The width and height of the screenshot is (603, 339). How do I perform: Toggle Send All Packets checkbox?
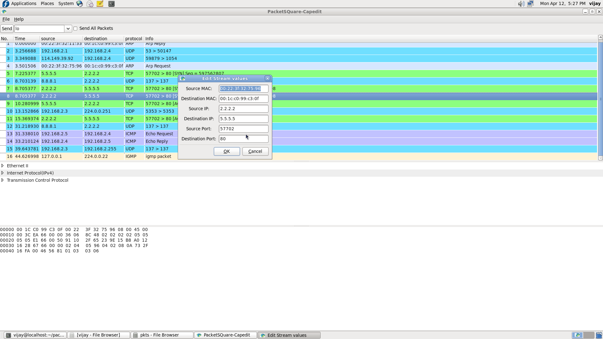(75, 29)
